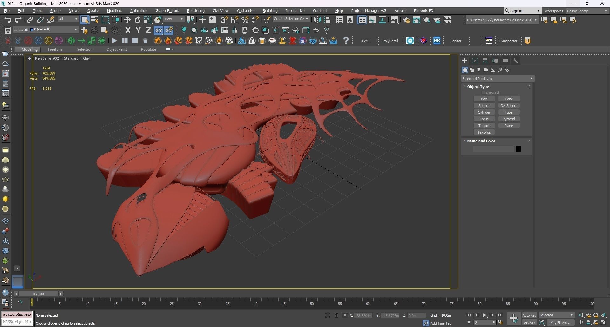610x330 pixels.
Task: Activate the Select Object tool
Action: [x=85, y=20]
